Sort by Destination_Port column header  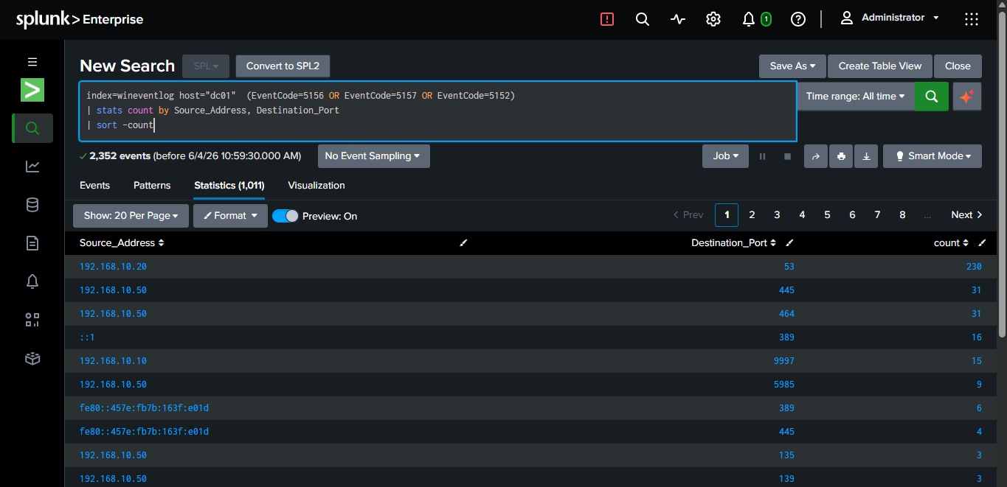733,242
